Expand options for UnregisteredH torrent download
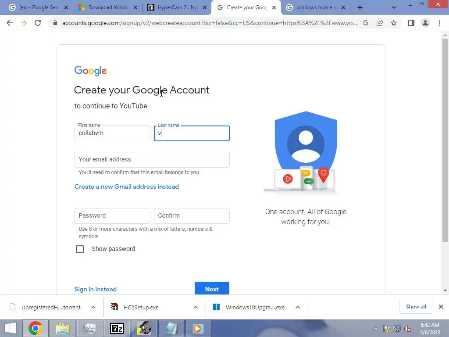The width and height of the screenshot is (449, 337). coord(93,307)
